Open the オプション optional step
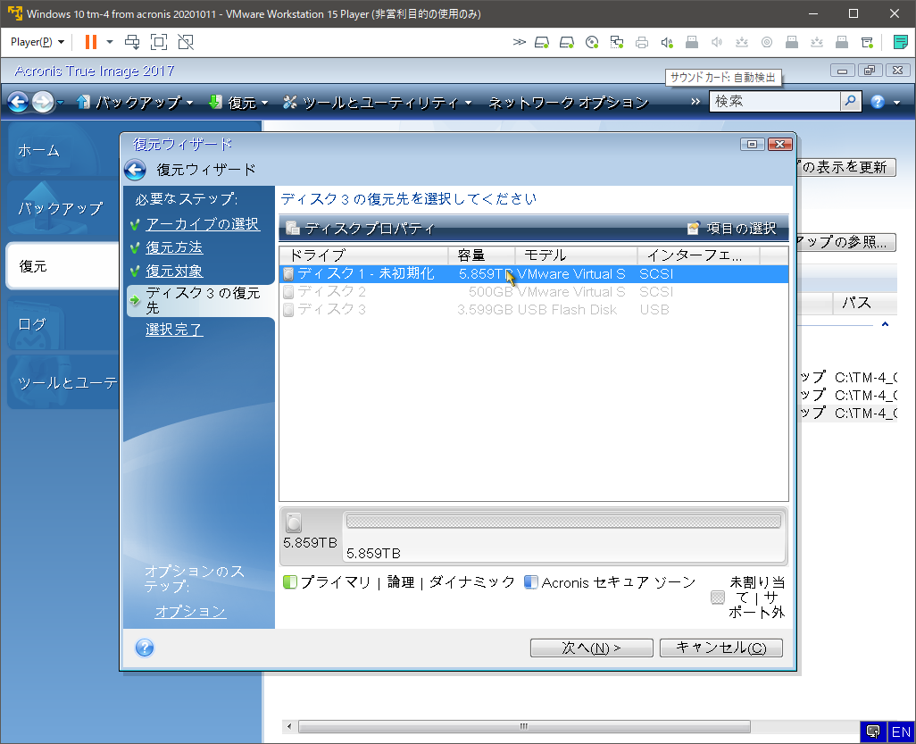 190,612
